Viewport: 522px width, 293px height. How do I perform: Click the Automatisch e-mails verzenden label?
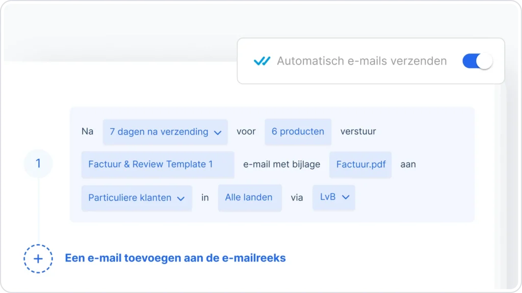[361, 61]
